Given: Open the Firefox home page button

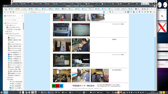Looking at the screenshot, I should (13, 12).
